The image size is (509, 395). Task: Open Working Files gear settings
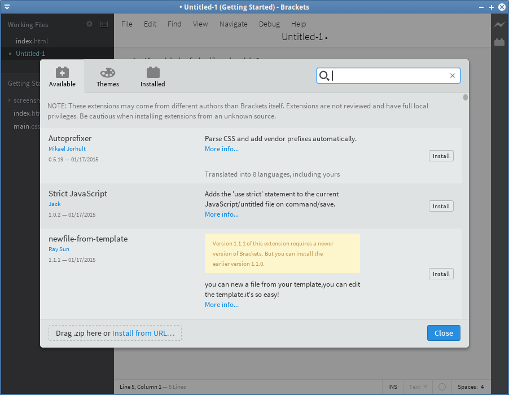coord(89,24)
